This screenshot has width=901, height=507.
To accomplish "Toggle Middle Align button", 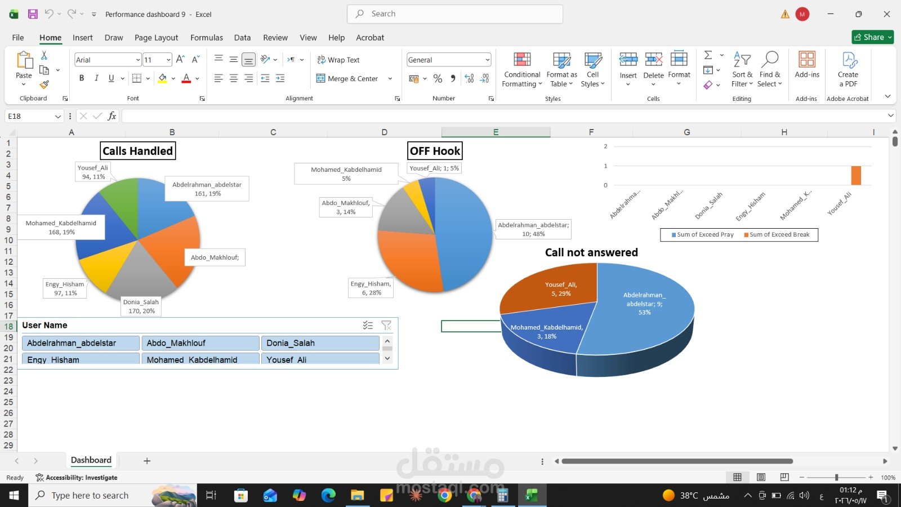I will pyautogui.click(x=234, y=59).
